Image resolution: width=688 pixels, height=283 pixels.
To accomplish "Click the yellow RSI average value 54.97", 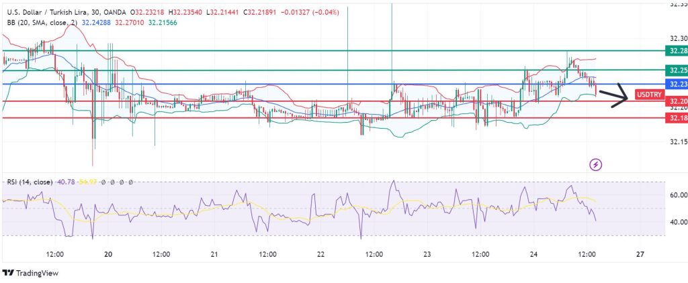I will [x=88, y=182].
